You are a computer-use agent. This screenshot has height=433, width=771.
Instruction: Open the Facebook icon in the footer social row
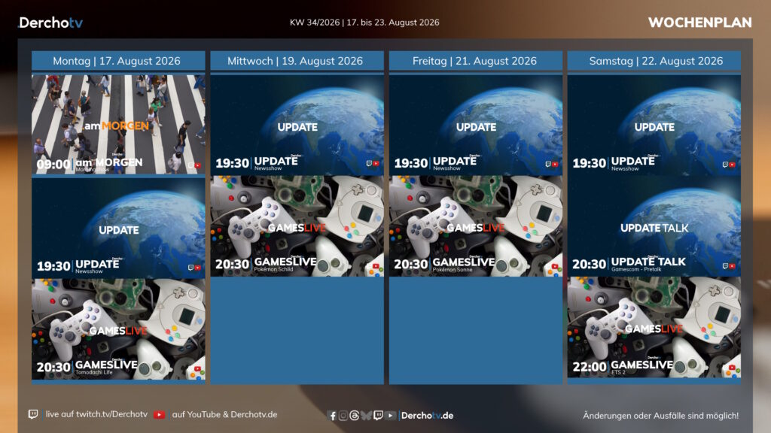click(332, 416)
